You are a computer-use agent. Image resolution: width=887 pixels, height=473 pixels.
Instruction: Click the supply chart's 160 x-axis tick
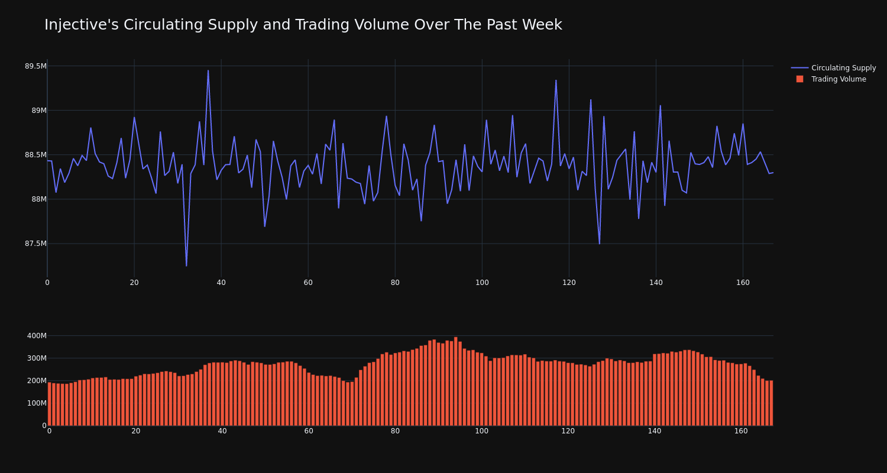[x=743, y=283]
